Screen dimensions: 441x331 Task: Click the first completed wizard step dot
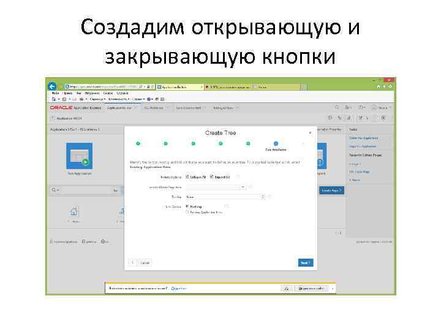point(138,143)
